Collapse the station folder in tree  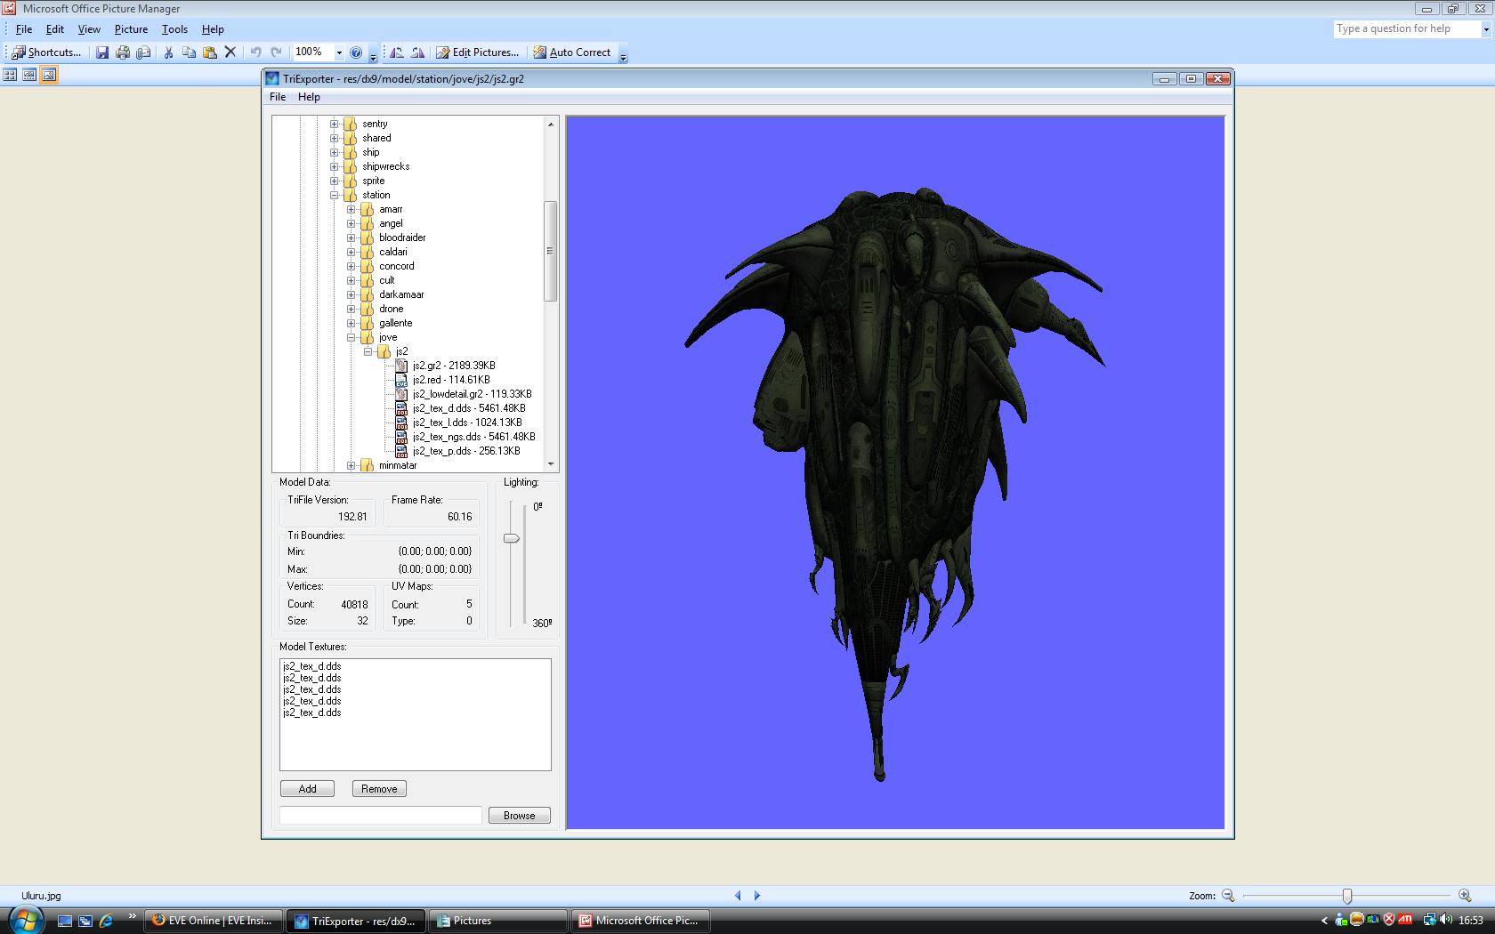click(335, 195)
